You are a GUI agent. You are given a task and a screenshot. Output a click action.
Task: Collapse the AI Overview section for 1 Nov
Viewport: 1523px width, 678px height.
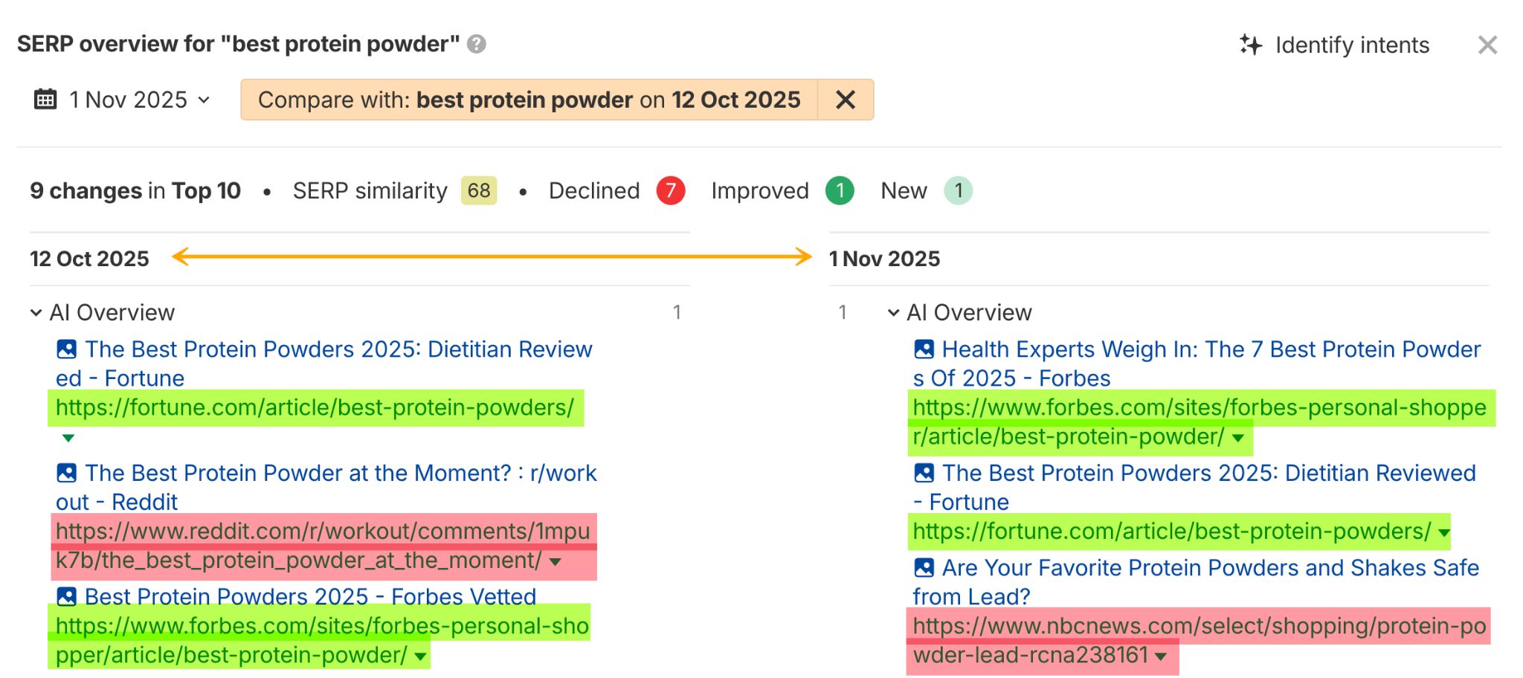tap(894, 312)
